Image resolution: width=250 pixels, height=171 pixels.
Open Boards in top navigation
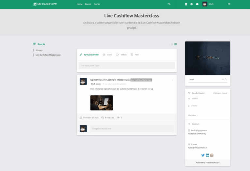88,4
